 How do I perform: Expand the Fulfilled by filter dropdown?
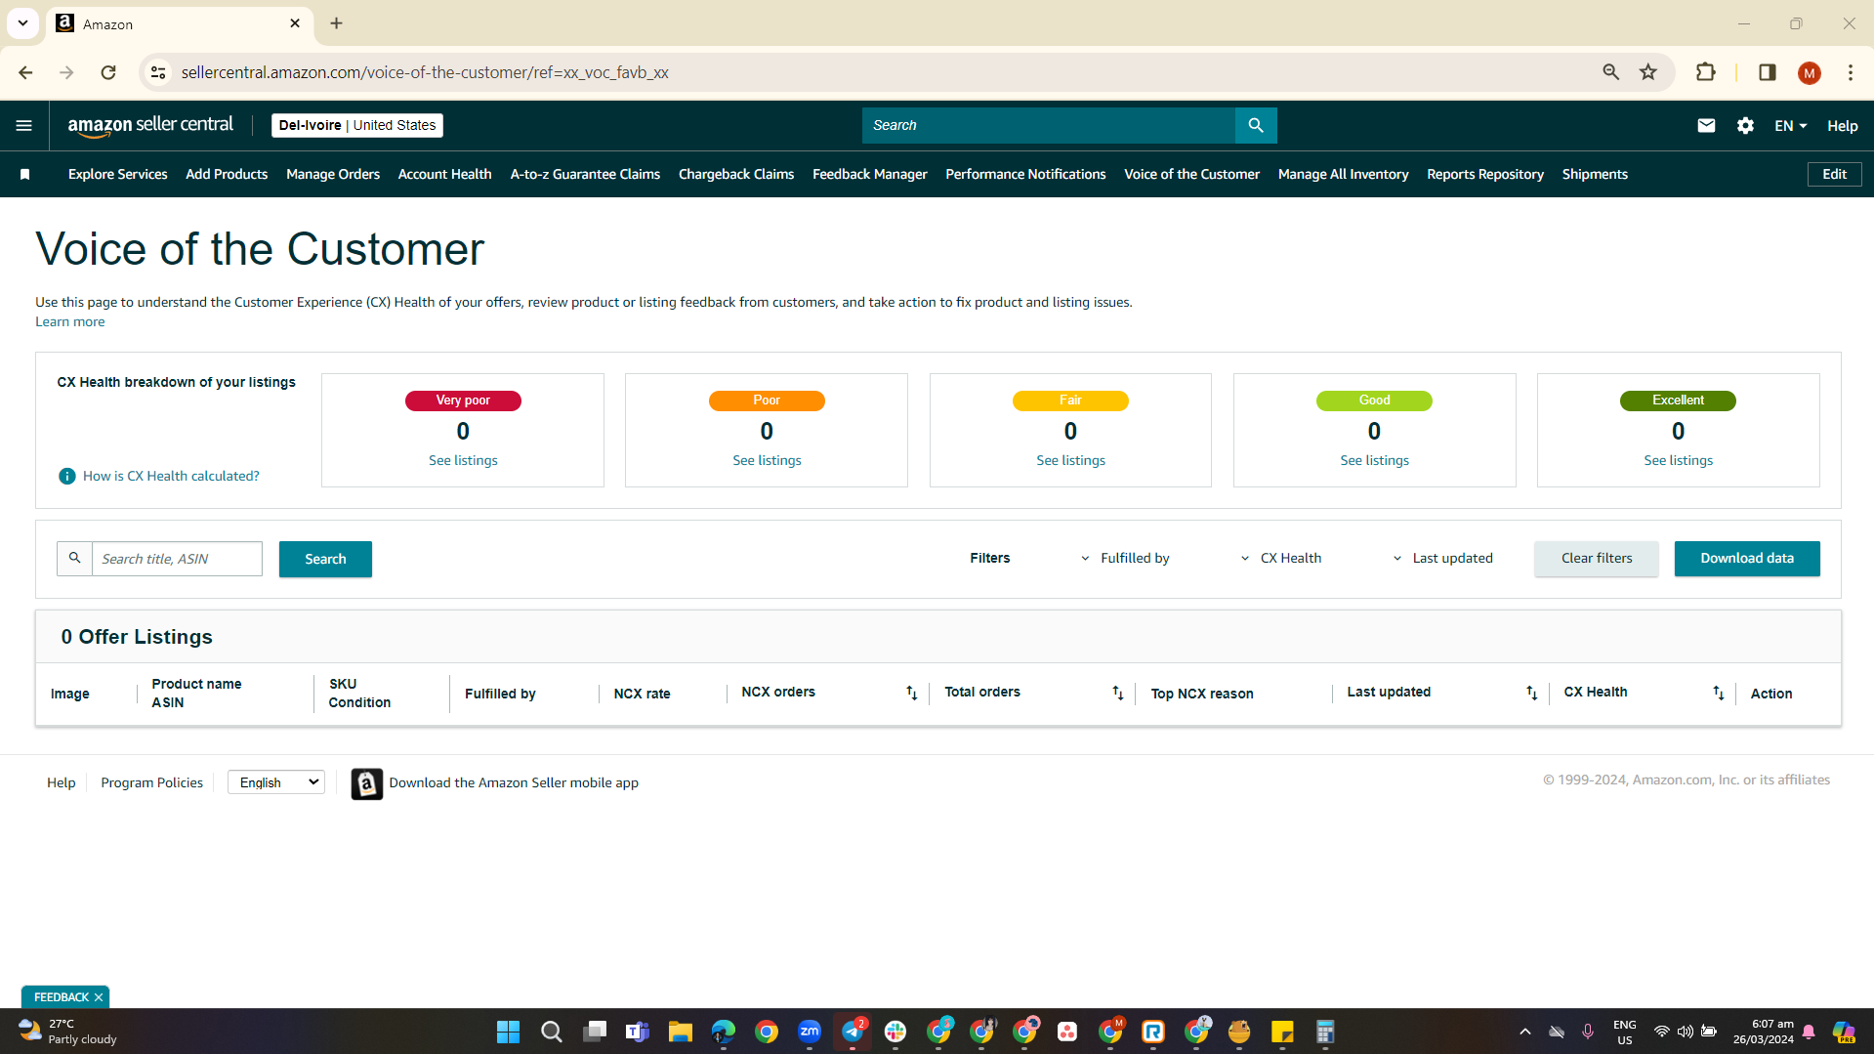[x=1125, y=559]
